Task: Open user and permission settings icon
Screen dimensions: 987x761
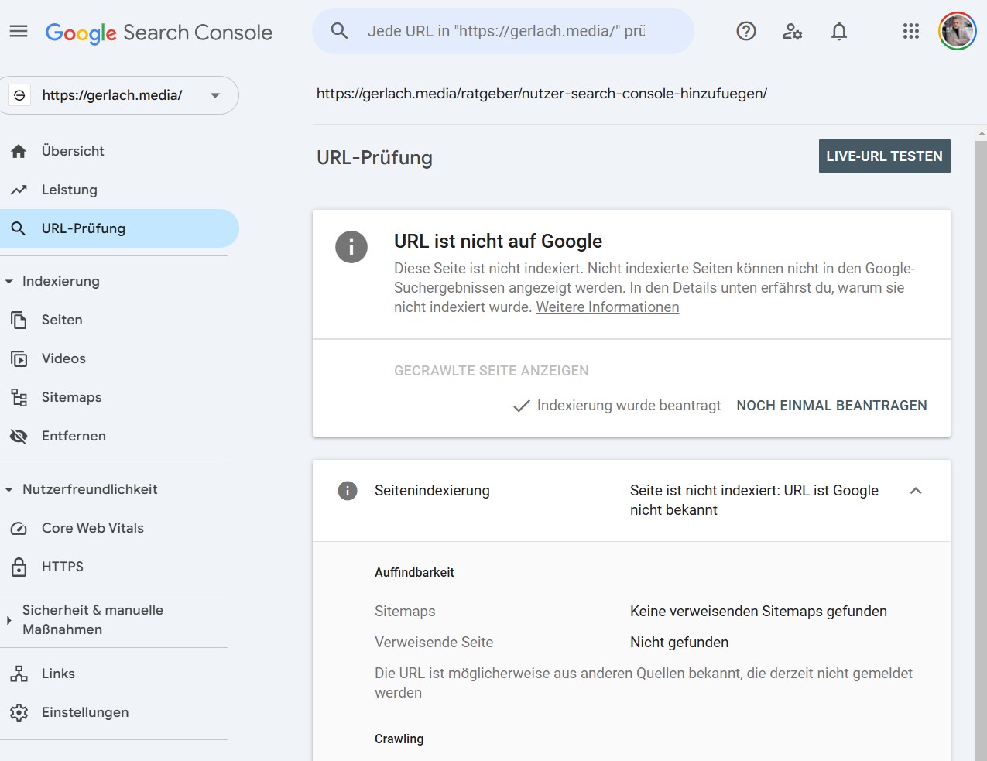Action: point(792,32)
